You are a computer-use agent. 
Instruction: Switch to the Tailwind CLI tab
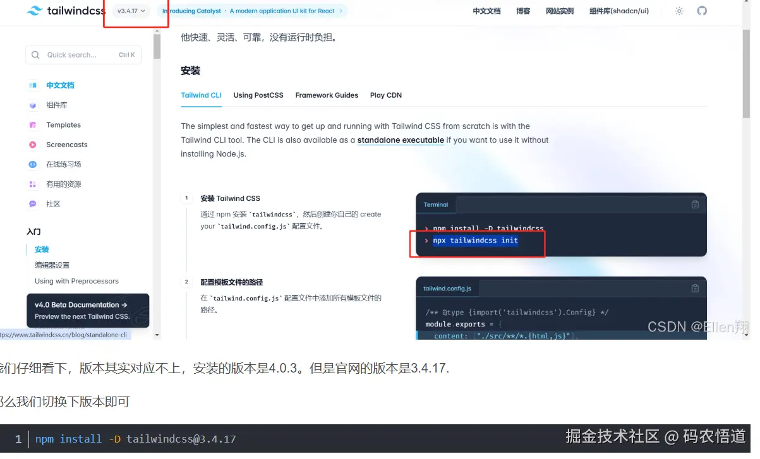coord(201,95)
